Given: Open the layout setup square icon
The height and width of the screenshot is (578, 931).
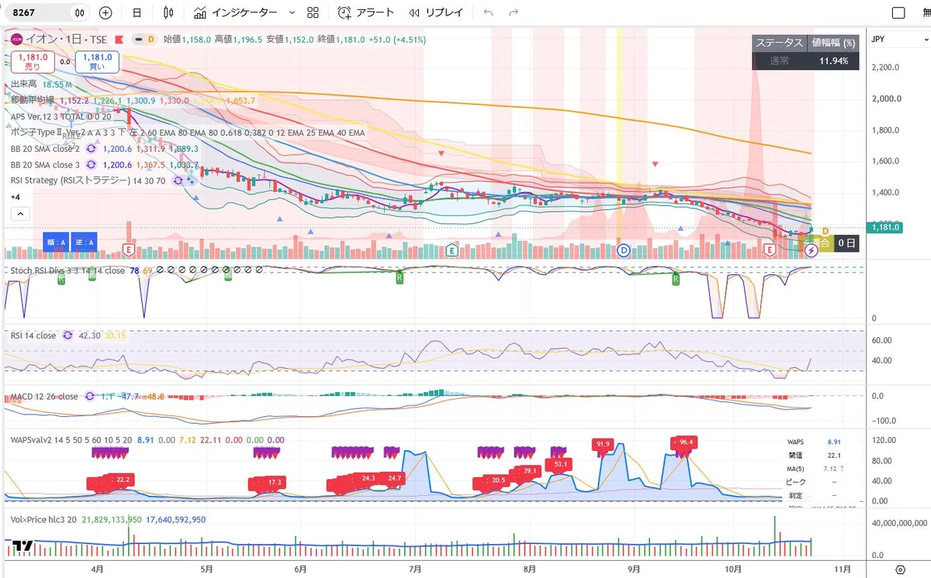Looking at the screenshot, I should tap(898, 12).
